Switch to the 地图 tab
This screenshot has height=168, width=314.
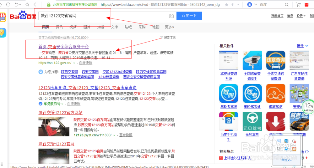(156, 27)
